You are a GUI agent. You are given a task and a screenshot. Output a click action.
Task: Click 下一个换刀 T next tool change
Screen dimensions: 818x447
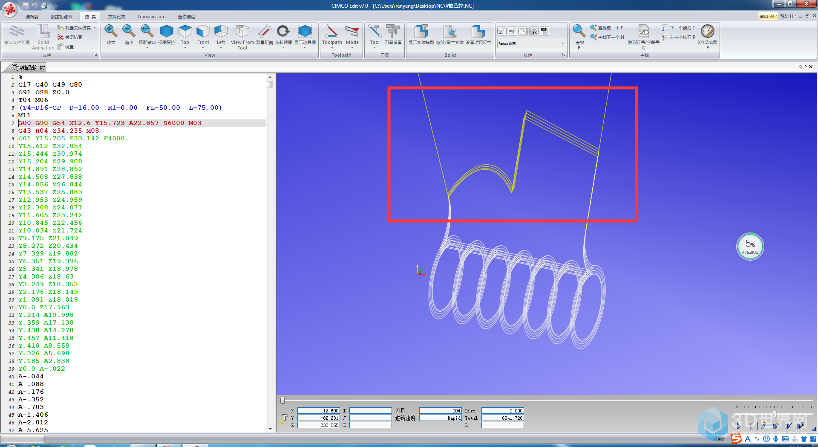(679, 28)
